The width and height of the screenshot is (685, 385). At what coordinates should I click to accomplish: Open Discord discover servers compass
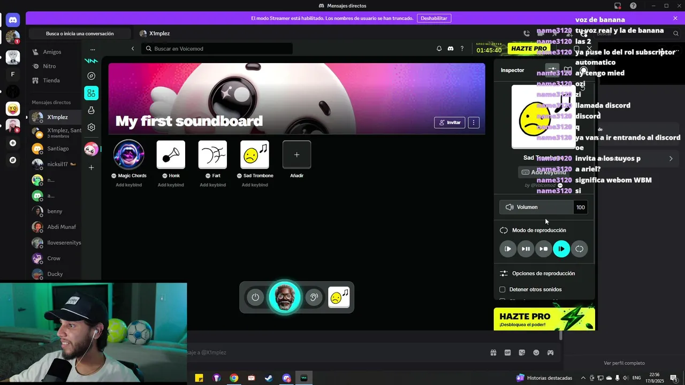pos(13,160)
